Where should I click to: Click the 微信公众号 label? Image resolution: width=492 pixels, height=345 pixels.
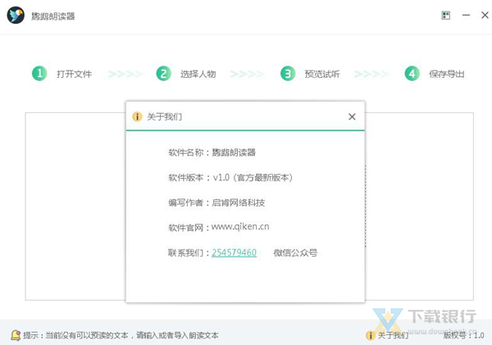pos(295,252)
